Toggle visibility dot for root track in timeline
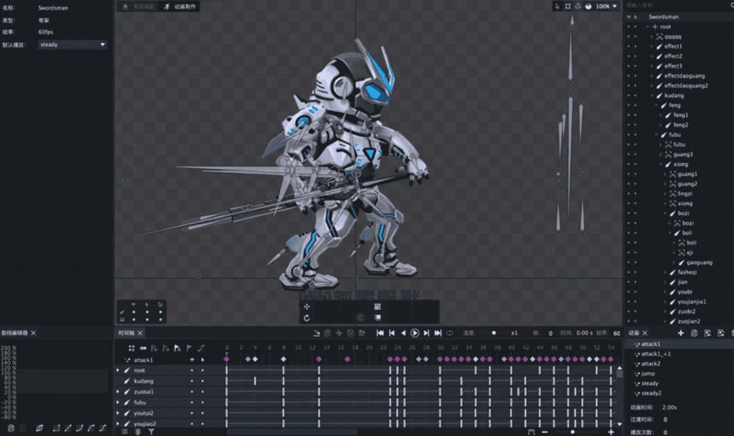This screenshot has height=436, width=734. pos(192,371)
